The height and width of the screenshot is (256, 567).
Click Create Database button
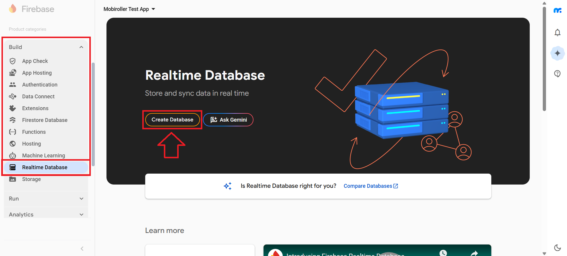pos(172,120)
